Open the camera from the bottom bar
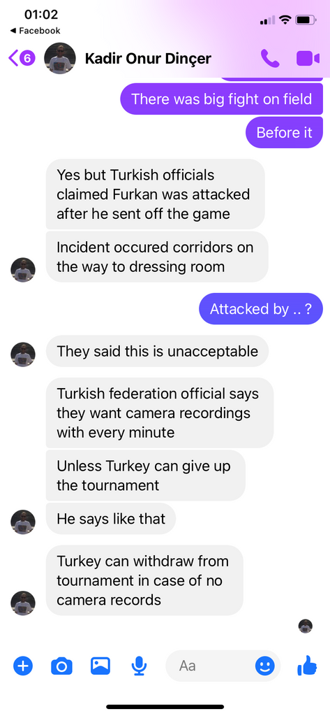Viewport: 330px width, 716px height. [x=61, y=666]
